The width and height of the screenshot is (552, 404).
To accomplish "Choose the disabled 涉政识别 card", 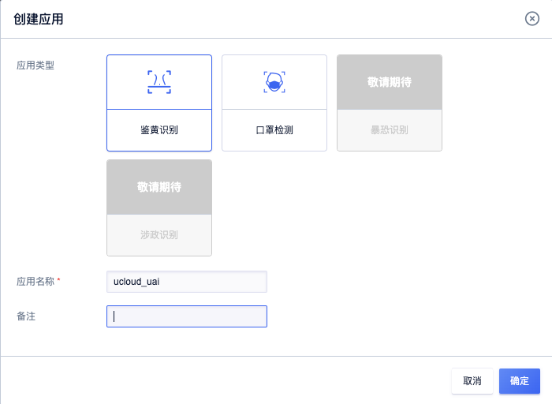I will 159,208.
